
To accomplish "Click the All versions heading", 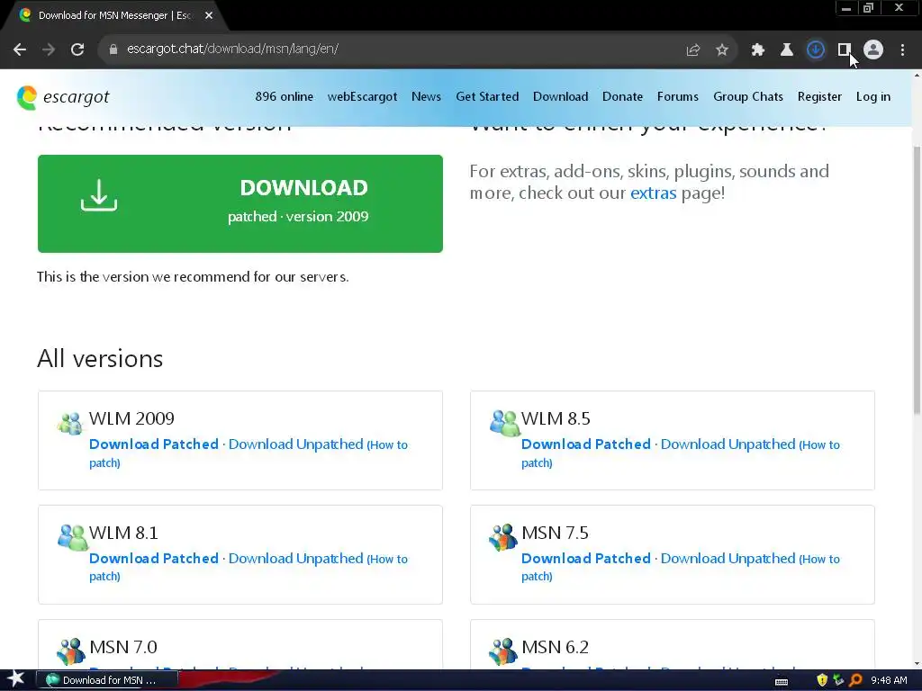I will (100, 358).
